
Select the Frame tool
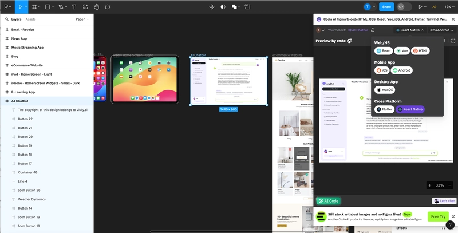[34, 7]
